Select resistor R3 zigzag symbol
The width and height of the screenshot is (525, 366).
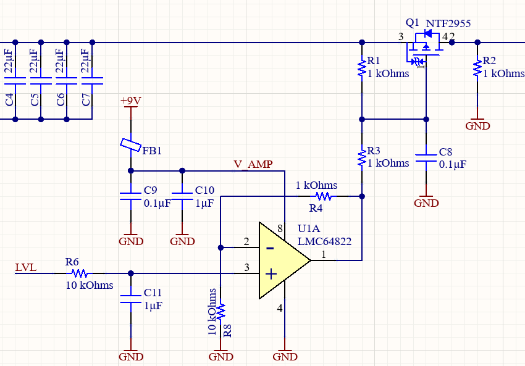click(x=362, y=158)
